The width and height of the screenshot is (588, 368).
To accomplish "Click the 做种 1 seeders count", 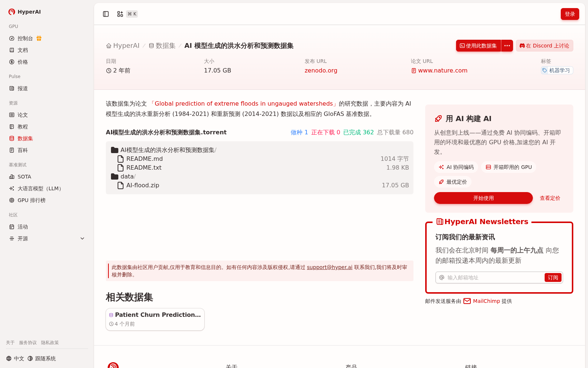I will pyautogui.click(x=299, y=132).
